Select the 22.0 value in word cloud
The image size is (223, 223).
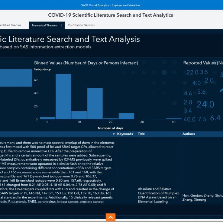click(x=192, y=72)
